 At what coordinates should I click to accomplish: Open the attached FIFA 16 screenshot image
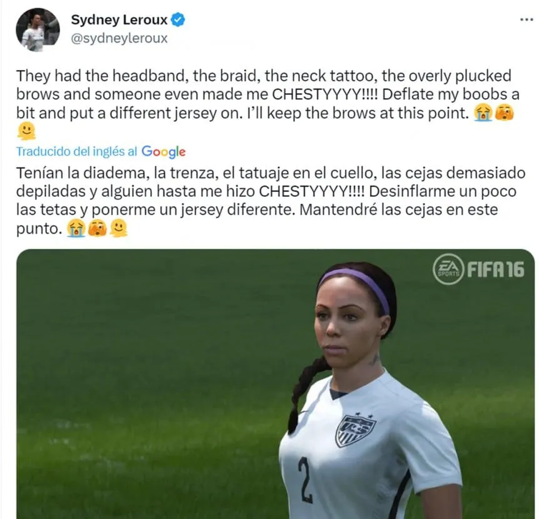275,384
